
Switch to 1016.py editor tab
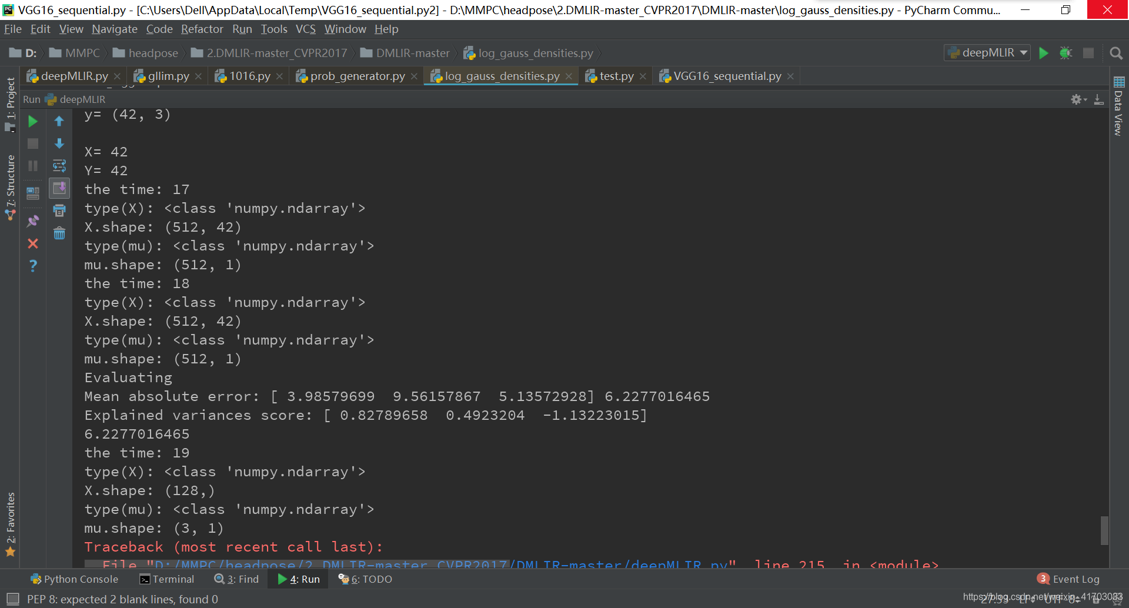click(249, 76)
